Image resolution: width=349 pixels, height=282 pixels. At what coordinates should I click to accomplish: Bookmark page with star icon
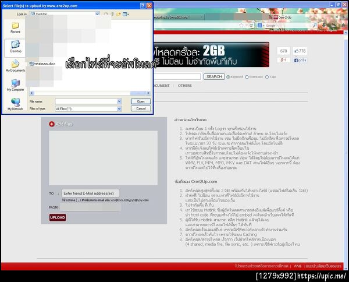[241, 26]
